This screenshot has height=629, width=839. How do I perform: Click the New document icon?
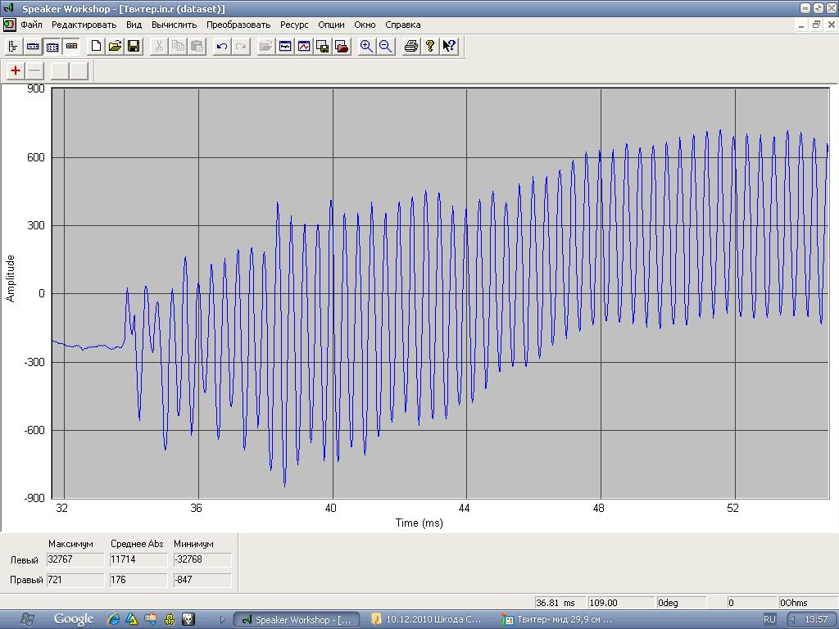(97, 46)
